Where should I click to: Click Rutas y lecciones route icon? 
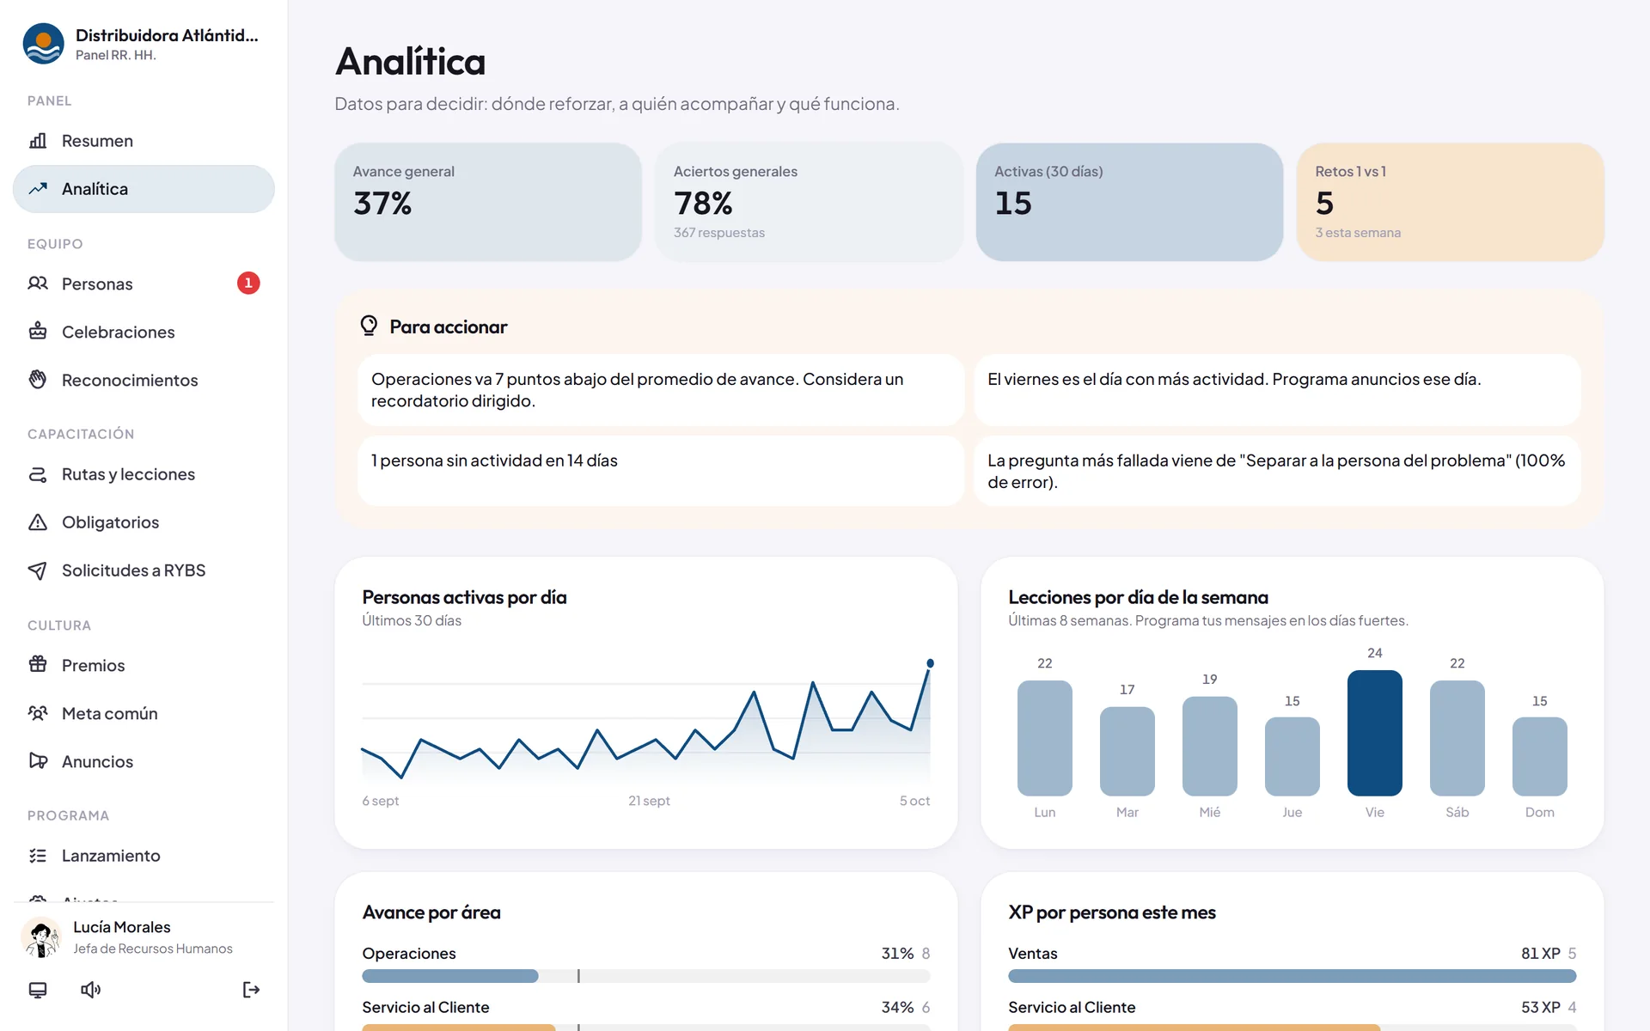[x=38, y=474]
